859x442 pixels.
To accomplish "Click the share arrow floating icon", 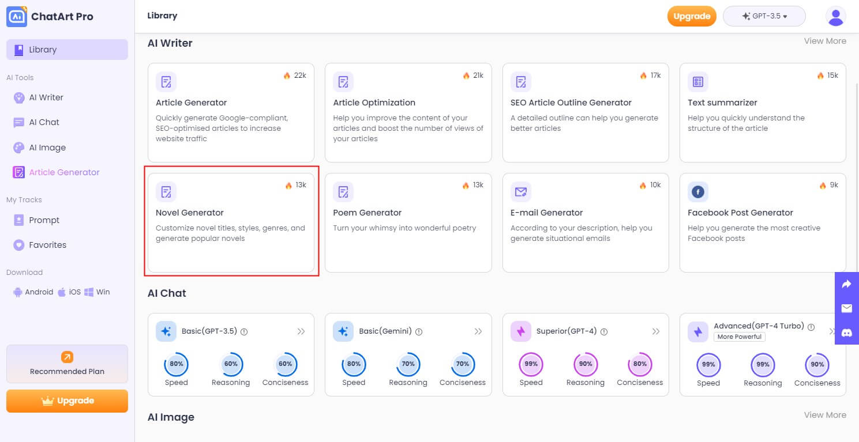I will tap(847, 284).
